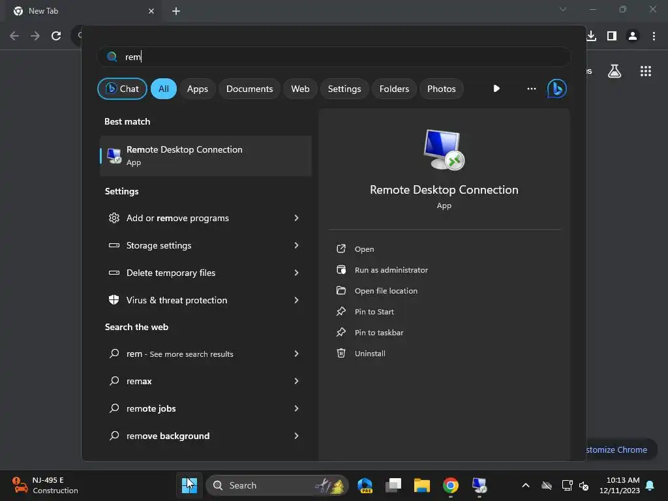Select the remote jobs web suggestion
The height and width of the screenshot is (501, 668).
coord(205,408)
